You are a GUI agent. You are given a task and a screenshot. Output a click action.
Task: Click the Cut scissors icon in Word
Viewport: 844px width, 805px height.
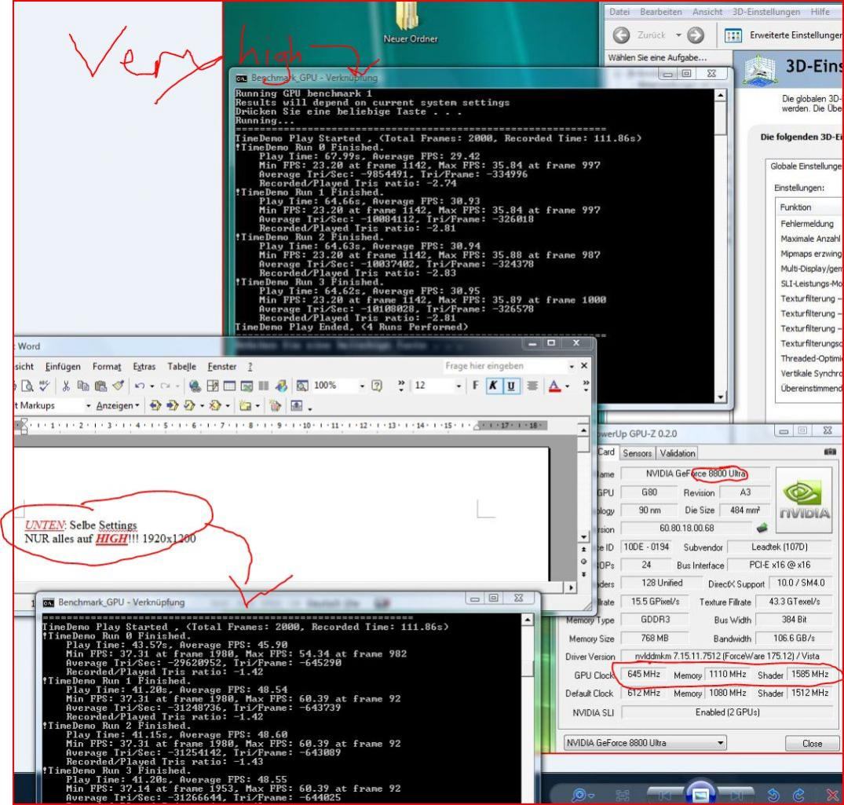66,386
